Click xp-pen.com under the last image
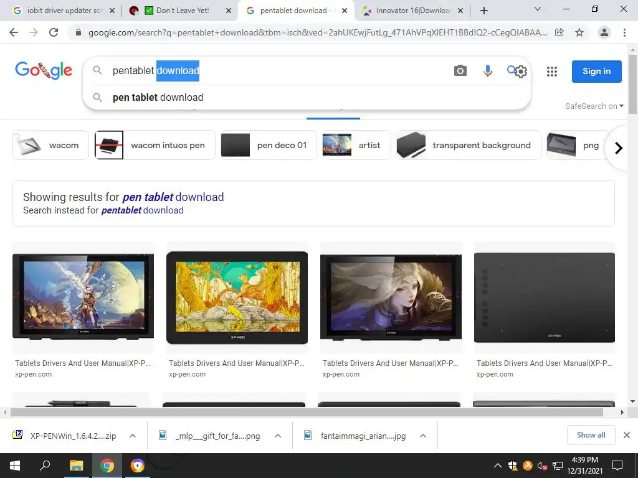This screenshot has width=638, height=478. point(495,374)
